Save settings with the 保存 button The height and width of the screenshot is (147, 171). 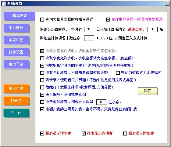(x=148, y=91)
